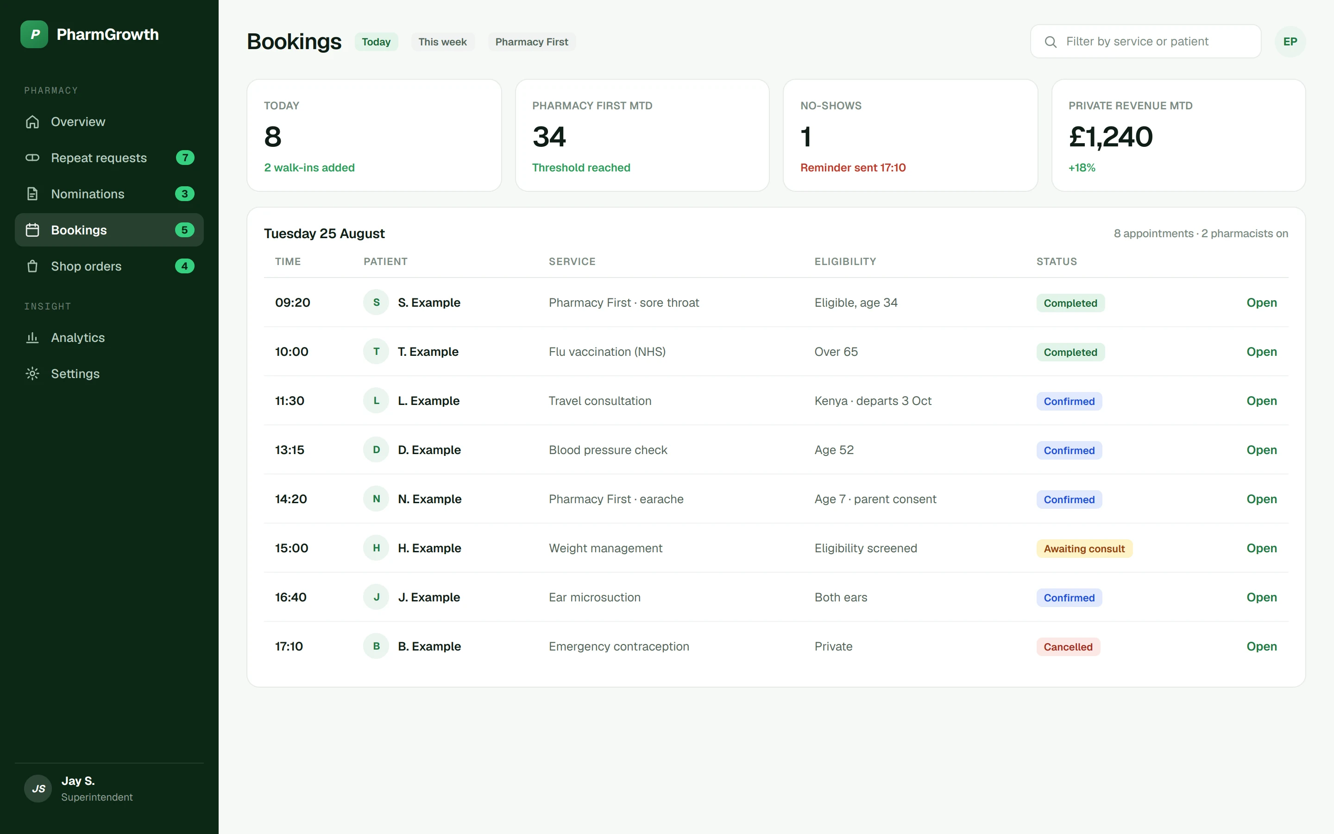
Task: Click S. Example's avatar circle
Action: pyautogui.click(x=377, y=302)
